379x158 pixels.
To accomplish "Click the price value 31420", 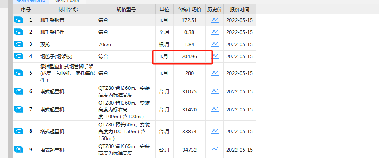I will tap(190, 110).
